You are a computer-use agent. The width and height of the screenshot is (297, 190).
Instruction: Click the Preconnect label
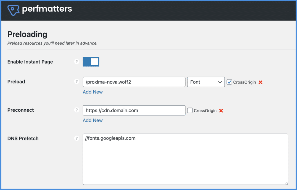[21, 110]
